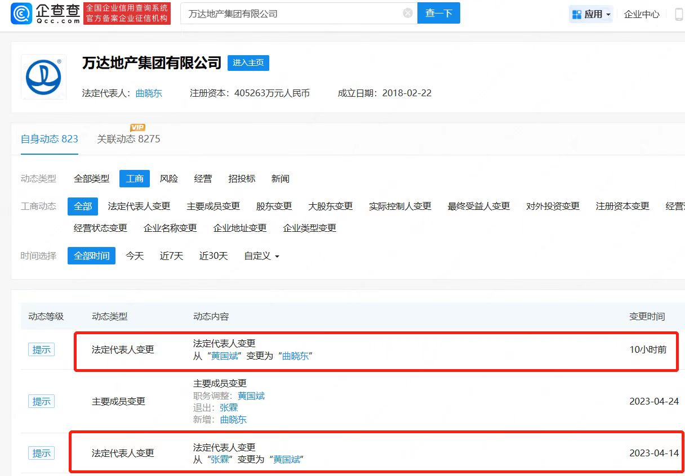Click 提示 tag in the 2023-04-24 row
Image resolution: width=685 pixels, height=476 pixels.
point(42,401)
